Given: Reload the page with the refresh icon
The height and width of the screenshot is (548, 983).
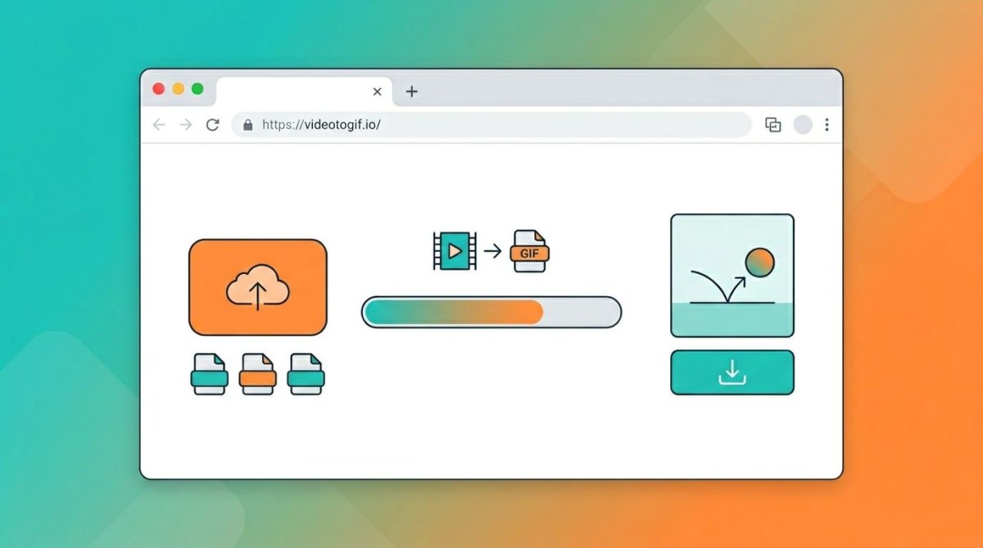Looking at the screenshot, I should pos(213,124).
